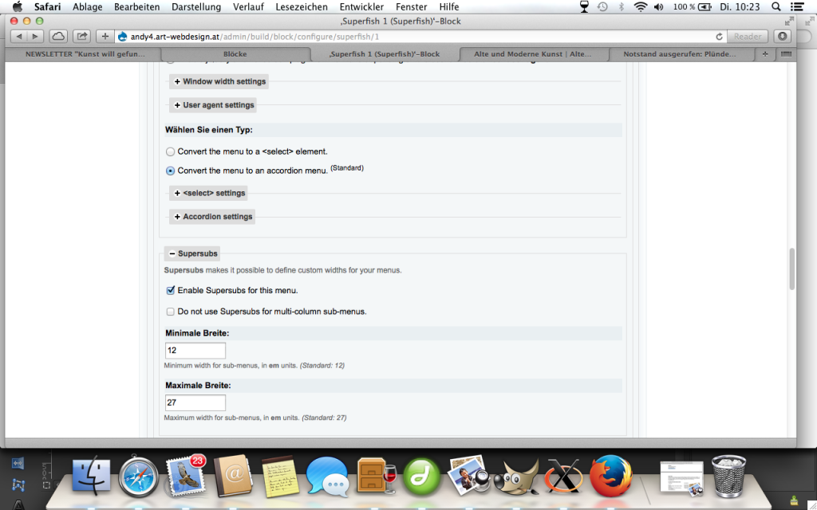The image size is (817, 510).
Task: Switch to the 'Blöcke' tab
Action: [x=235, y=54]
